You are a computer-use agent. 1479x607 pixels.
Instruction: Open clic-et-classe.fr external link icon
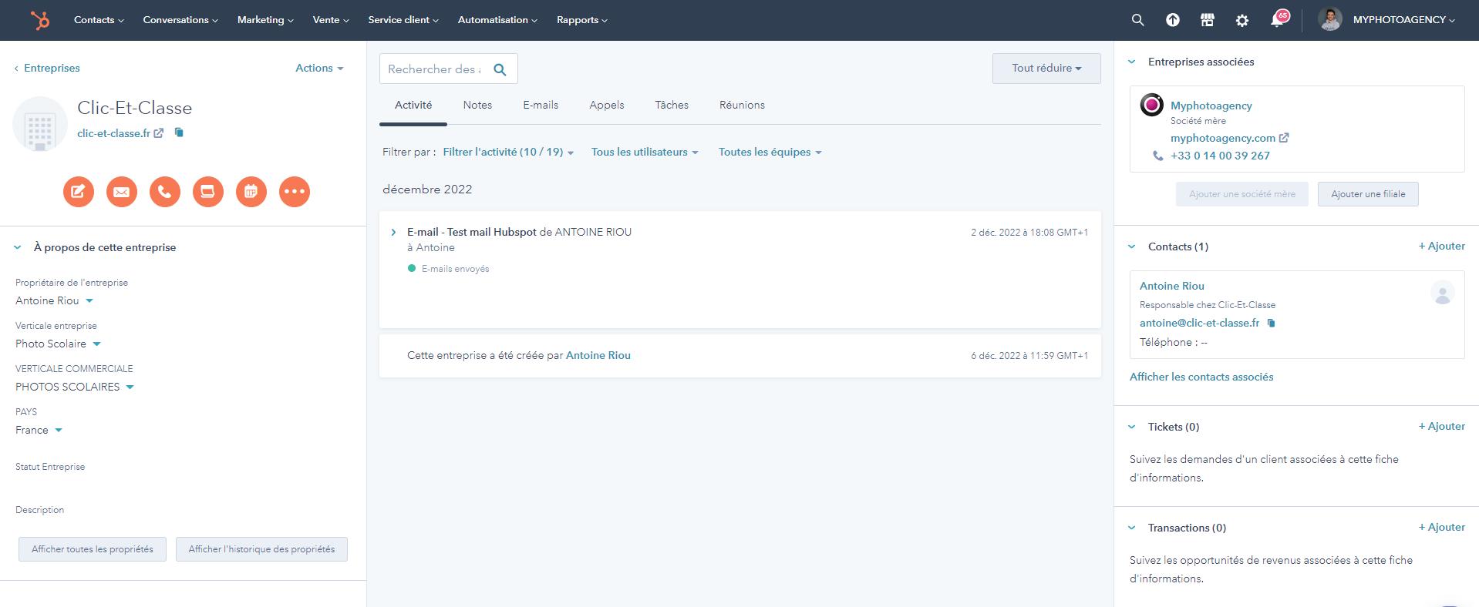coord(158,133)
